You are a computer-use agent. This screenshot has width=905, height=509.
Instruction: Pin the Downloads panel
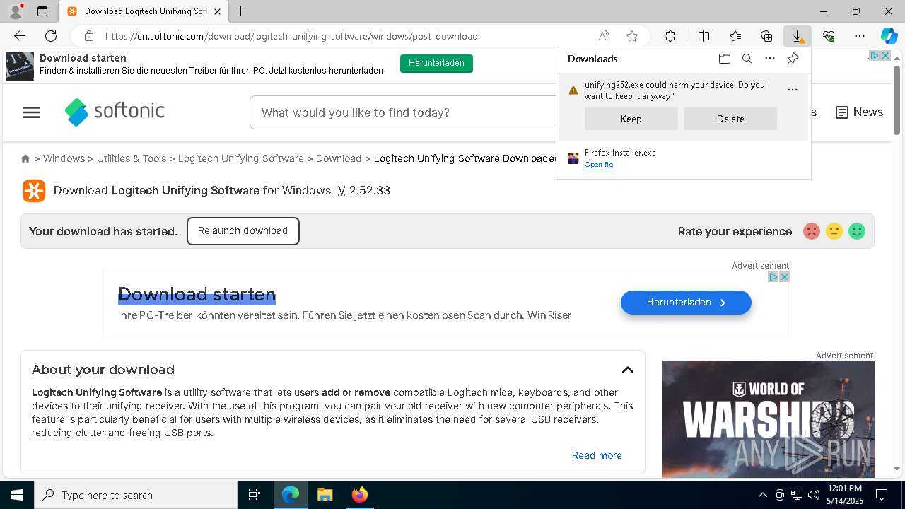coord(793,59)
